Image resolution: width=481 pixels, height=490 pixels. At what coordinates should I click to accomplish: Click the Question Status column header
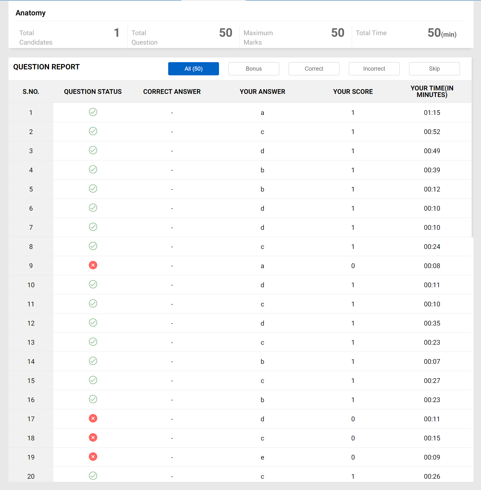coord(93,92)
